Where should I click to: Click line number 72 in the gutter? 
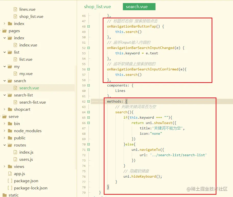84,155
